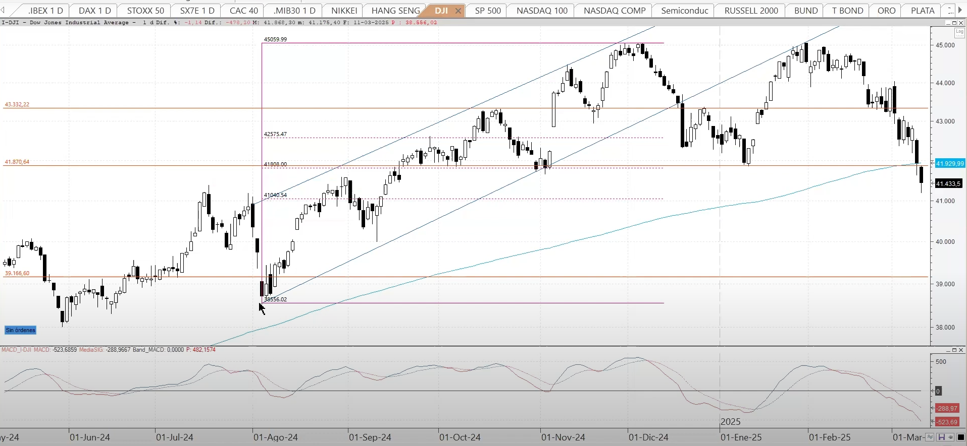Click the 01-Feb-25 date on time axis
Image resolution: width=967 pixels, height=446 pixels.
point(830,437)
